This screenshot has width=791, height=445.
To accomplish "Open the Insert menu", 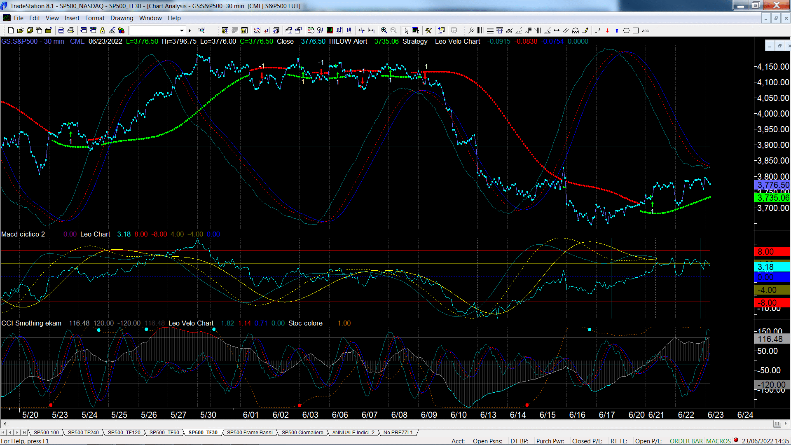I will [x=72, y=18].
